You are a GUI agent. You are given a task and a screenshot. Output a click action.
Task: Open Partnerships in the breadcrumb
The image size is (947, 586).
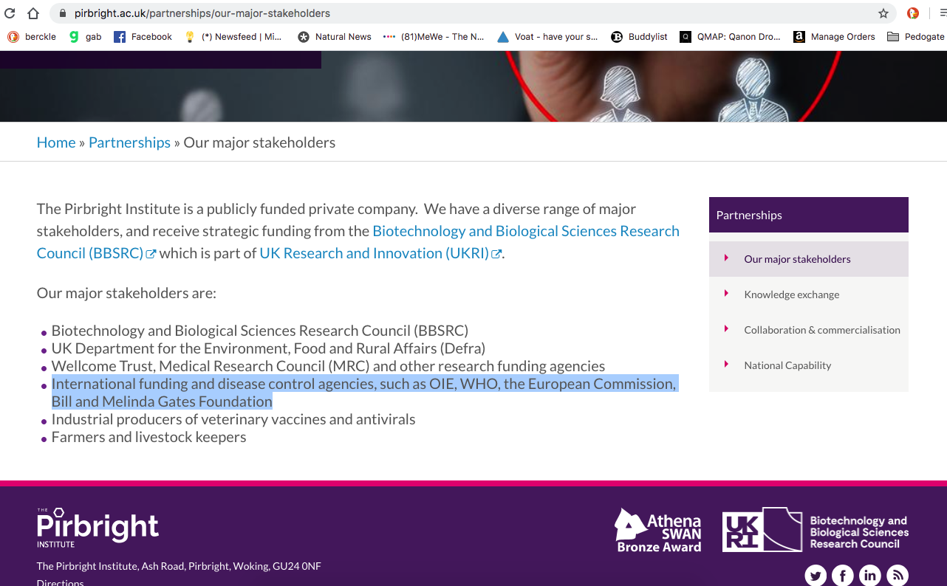pos(129,142)
